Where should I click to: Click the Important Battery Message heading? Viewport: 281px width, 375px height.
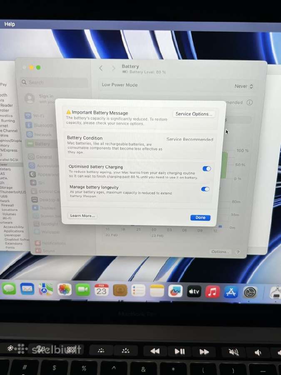coord(100,112)
